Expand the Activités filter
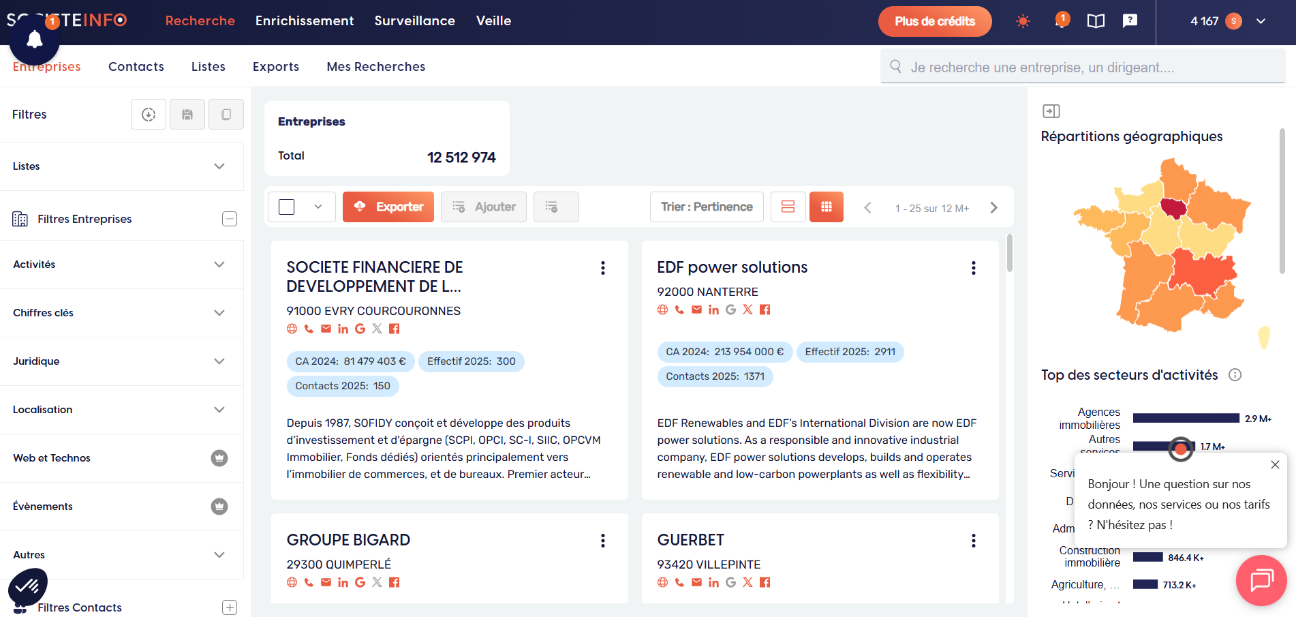Viewport: 1296px width, 617px height. click(219, 265)
